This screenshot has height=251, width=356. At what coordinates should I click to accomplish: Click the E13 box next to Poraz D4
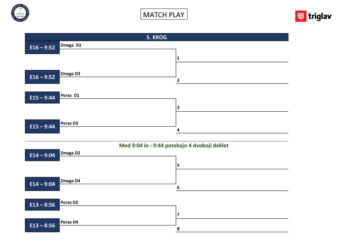pos(42,225)
